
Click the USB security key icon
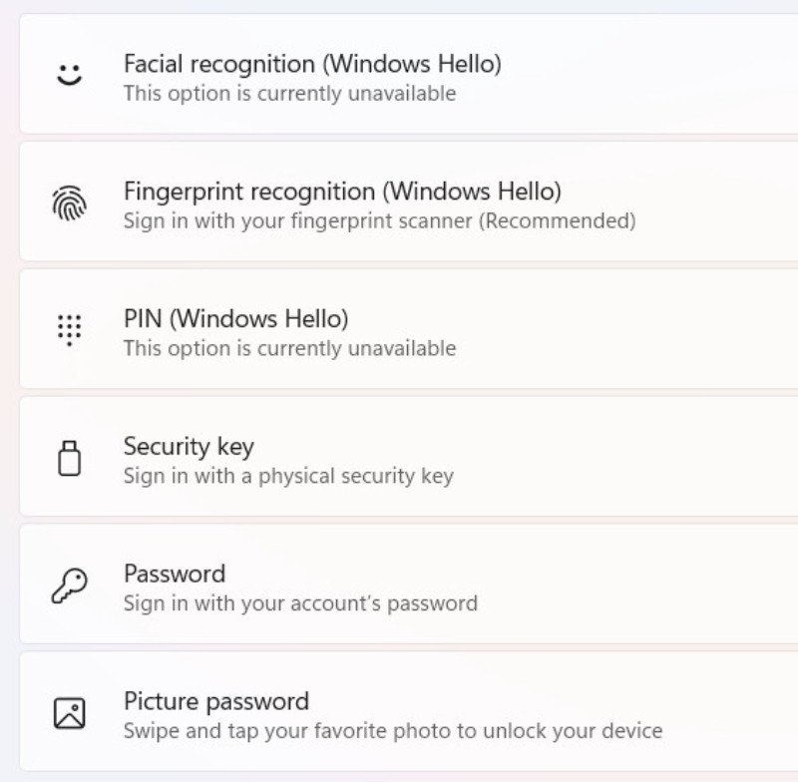[68, 458]
